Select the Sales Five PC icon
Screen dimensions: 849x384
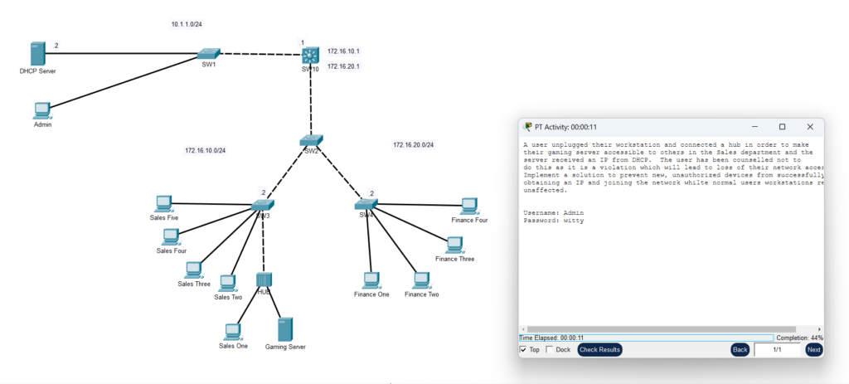click(x=164, y=203)
